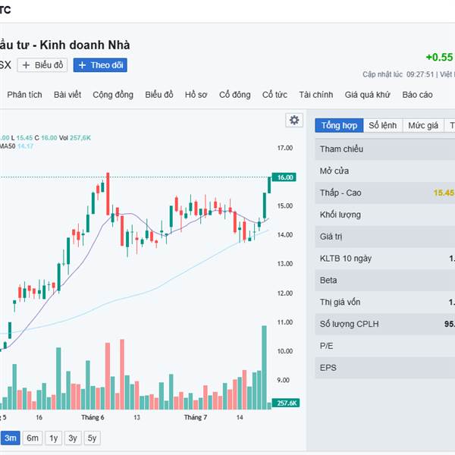Click the Thấp - Cao row
This screenshot has height=455, width=455.
pos(385,193)
